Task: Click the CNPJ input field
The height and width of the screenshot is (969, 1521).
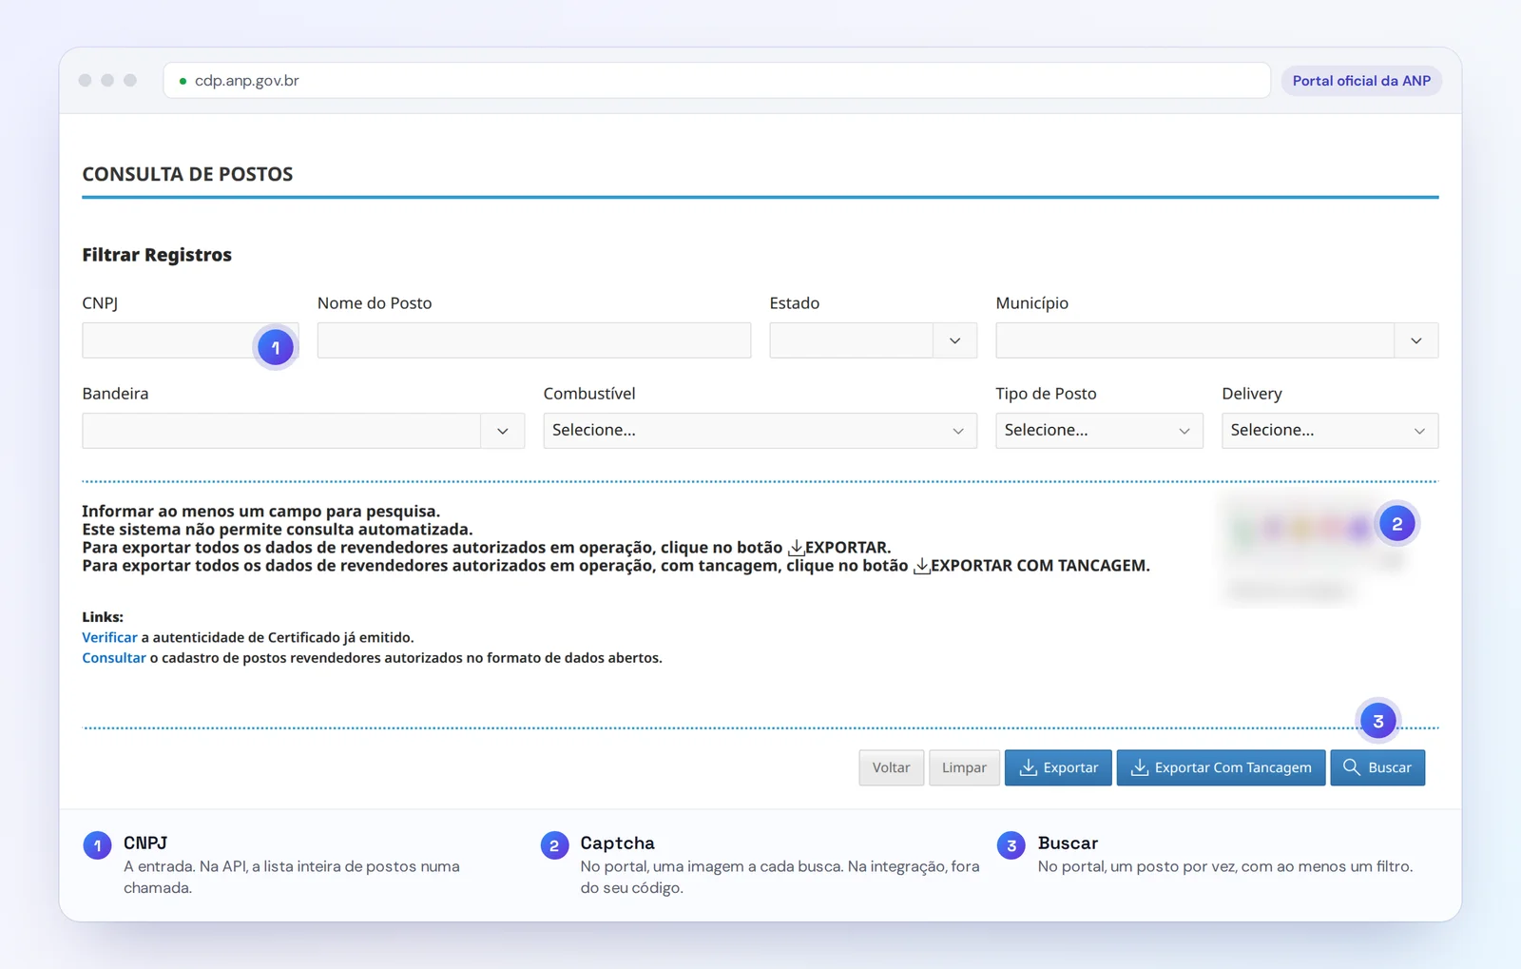Action: tap(190, 340)
